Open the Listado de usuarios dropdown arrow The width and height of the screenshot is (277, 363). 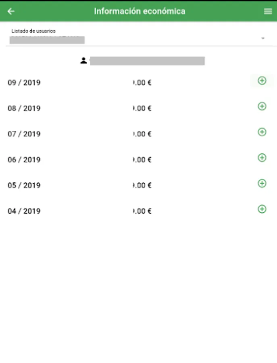[x=263, y=38]
